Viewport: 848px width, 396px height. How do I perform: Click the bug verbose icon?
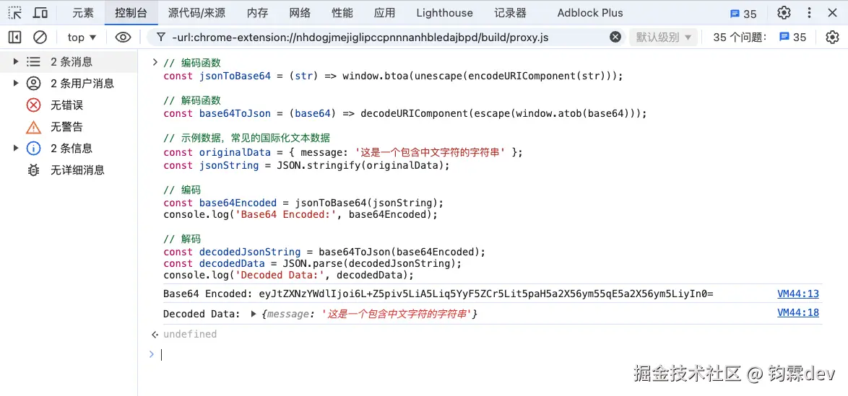pos(33,170)
